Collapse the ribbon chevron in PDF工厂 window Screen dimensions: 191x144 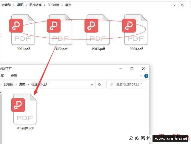coord(141,76)
